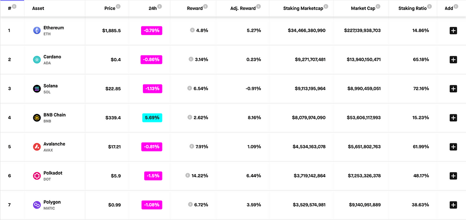Add Solana using its plus button
This screenshot has height=220, width=466.
(453, 88)
